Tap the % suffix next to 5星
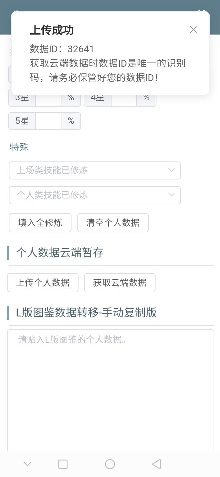This screenshot has height=477, width=220. tap(71, 121)
